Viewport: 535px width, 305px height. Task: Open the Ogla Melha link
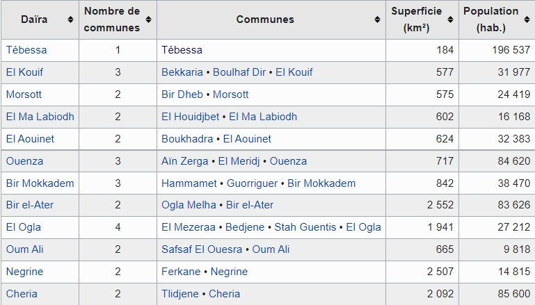[x=189, y=205]
